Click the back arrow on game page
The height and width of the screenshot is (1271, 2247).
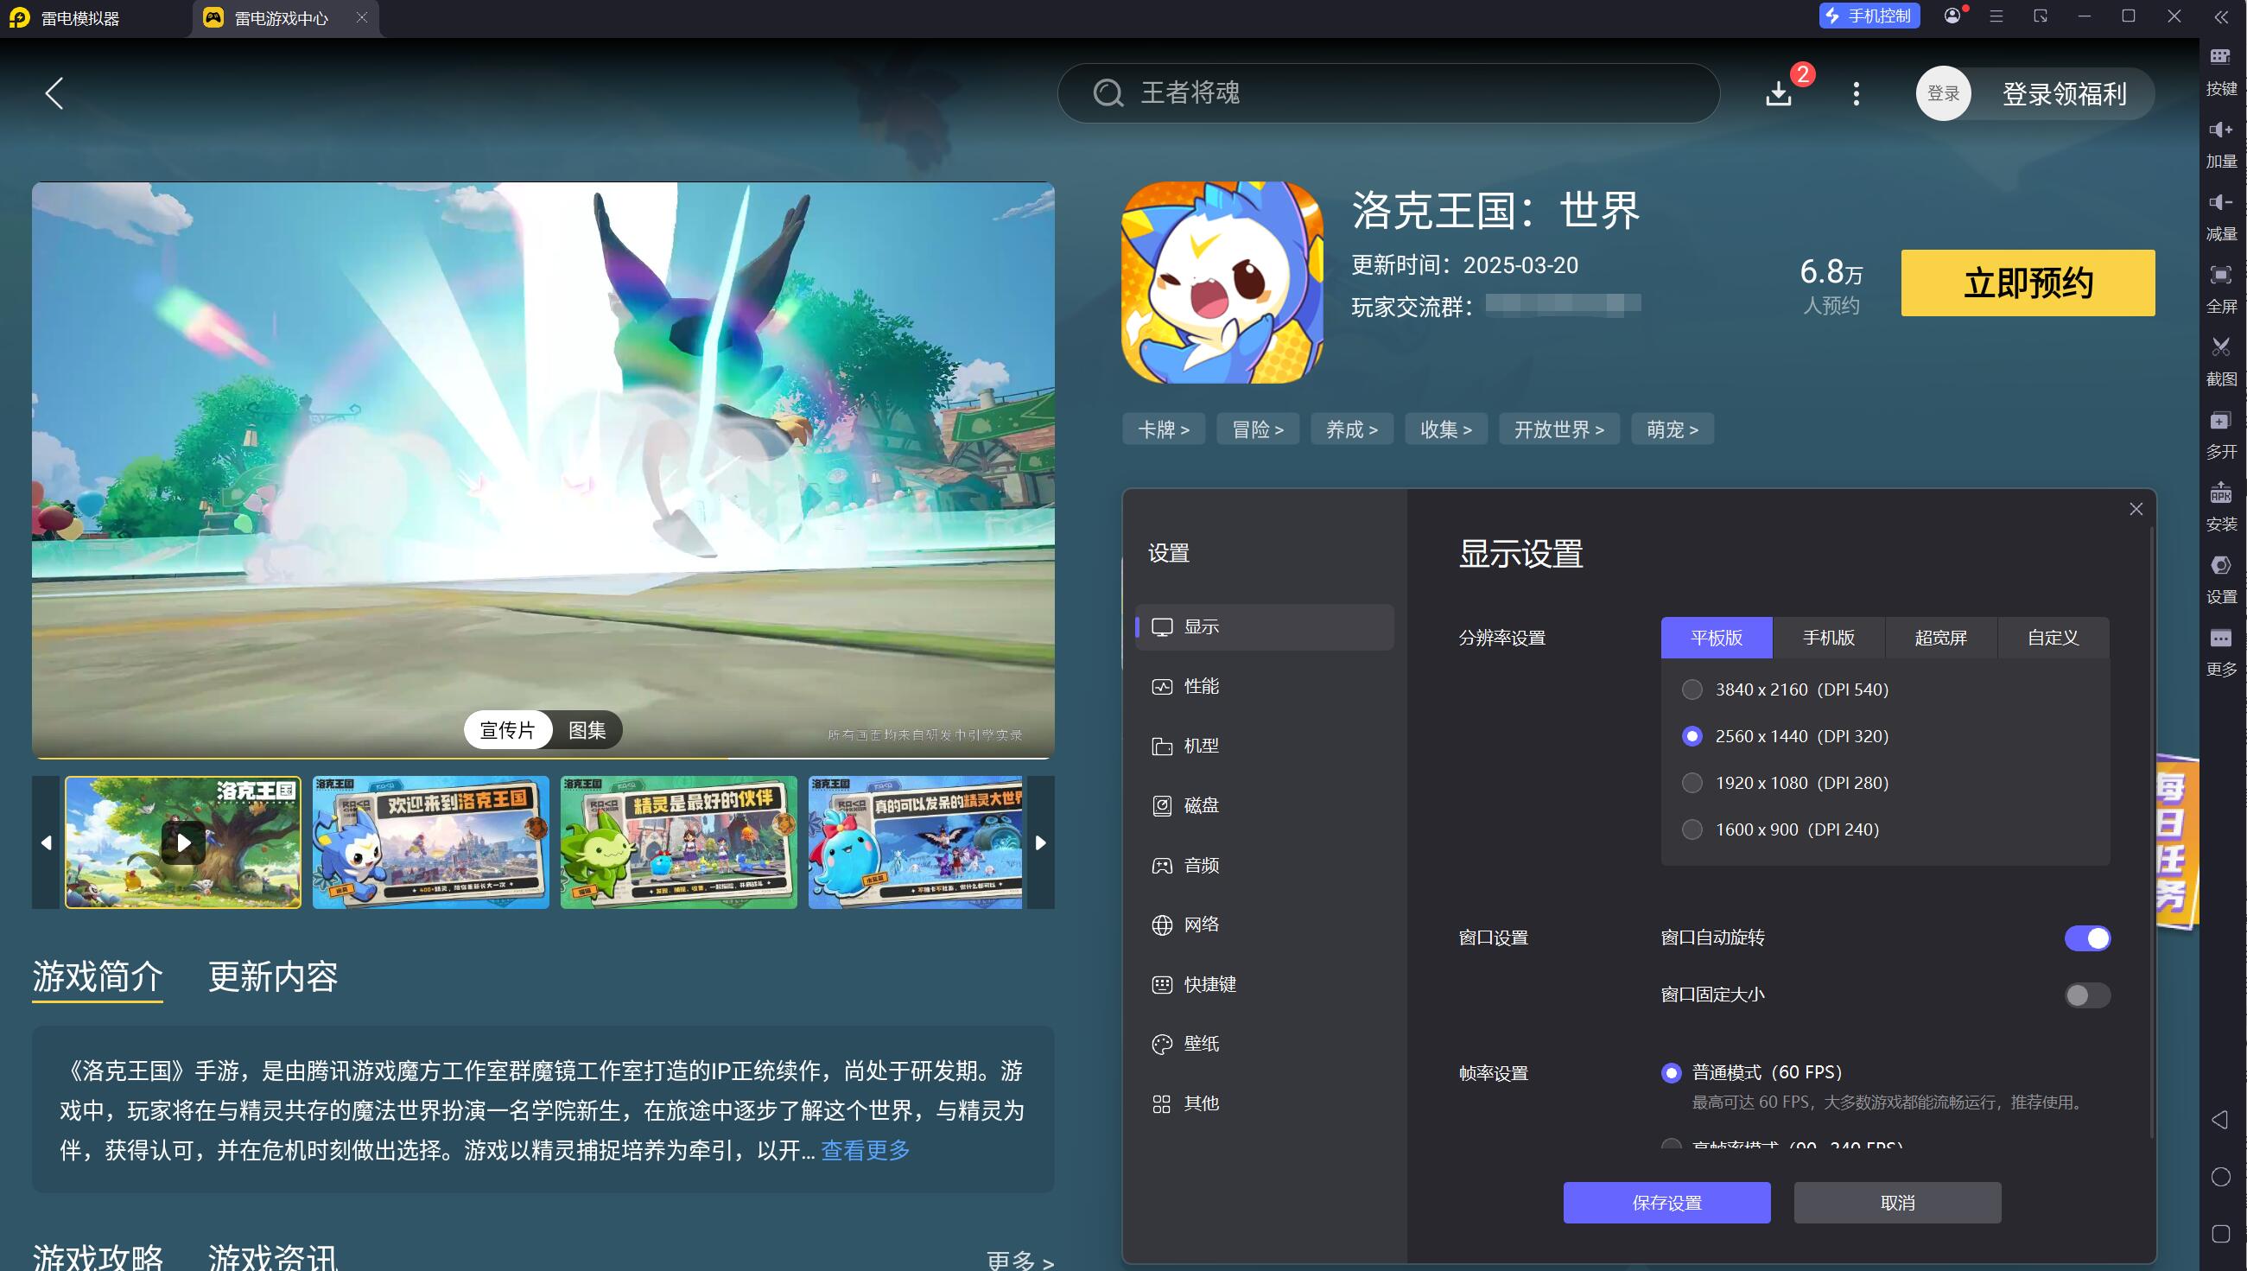tap(54, 93)
